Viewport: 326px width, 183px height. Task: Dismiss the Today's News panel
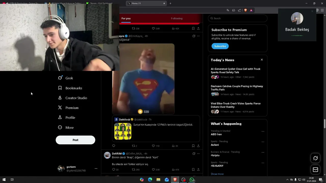click(262, 60)
